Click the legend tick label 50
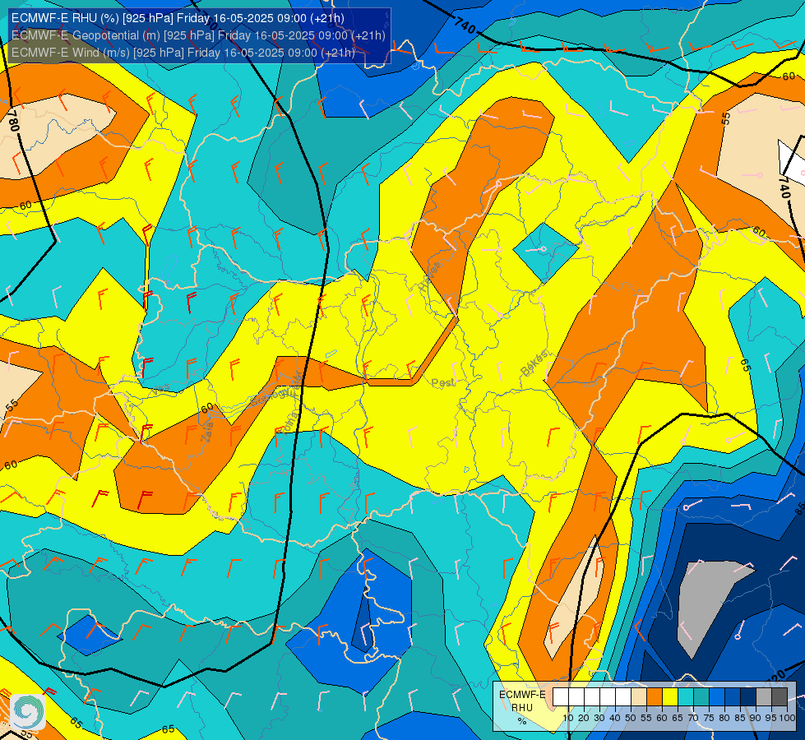Image resolution: width=805 pixels, height=740 pixels. point(631,718)
